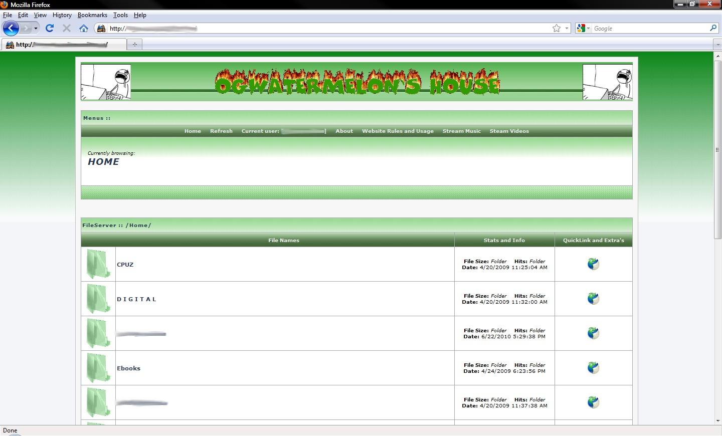722x436 pixels.
Task: Open Website Rules and Usage link
Action: (x=398, y=131)
